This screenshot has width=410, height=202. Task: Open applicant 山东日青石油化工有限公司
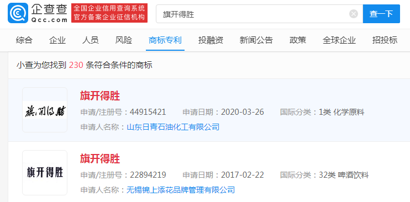click(x=173, y=127)
